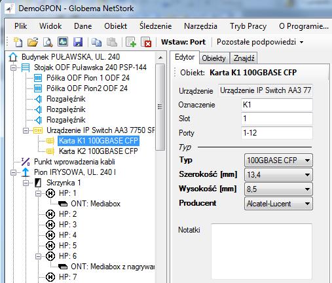
Task: Open the O Programie menu
Action: pos(304,26)
